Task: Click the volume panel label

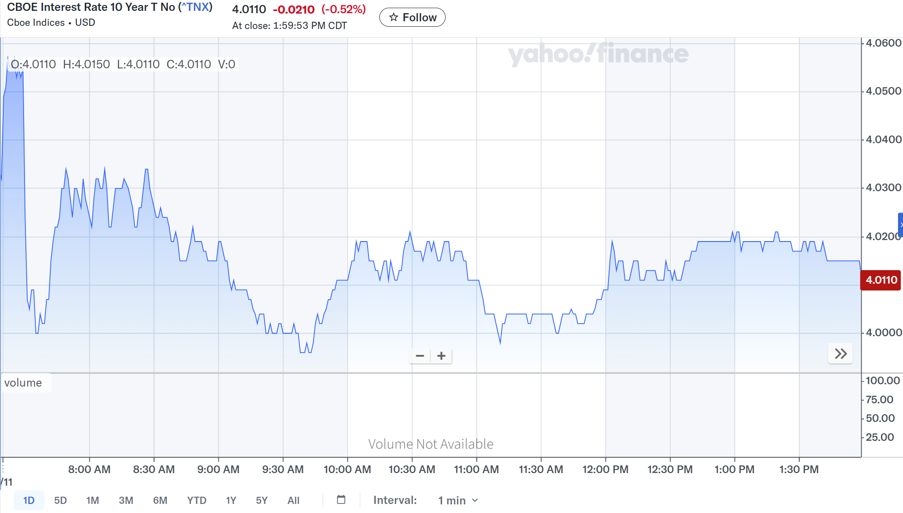Action: [x=23, y=383]
